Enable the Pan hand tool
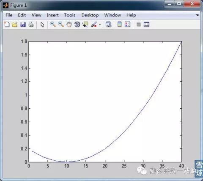The height and width of the screenshot is (181, 203). (69, 25)
